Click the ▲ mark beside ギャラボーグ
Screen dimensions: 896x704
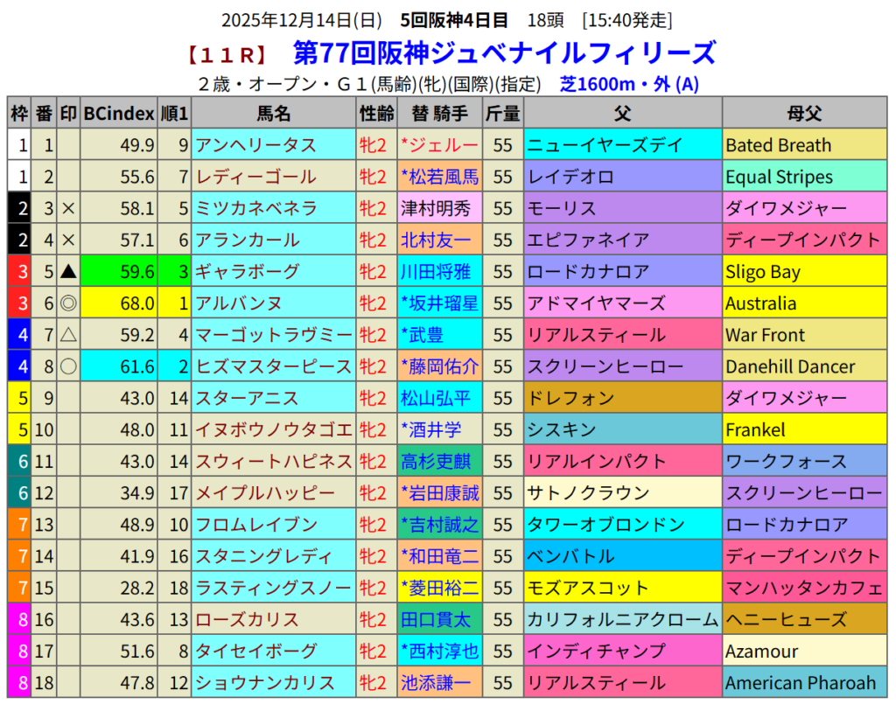(68, 272)
